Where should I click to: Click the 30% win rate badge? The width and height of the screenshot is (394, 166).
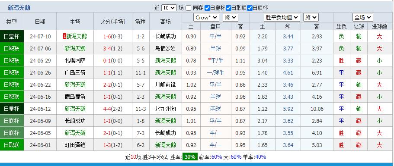pos(190,157)
